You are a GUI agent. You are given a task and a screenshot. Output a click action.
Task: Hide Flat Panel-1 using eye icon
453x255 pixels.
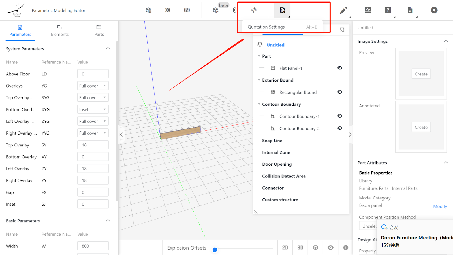click(x=340, y=68)
